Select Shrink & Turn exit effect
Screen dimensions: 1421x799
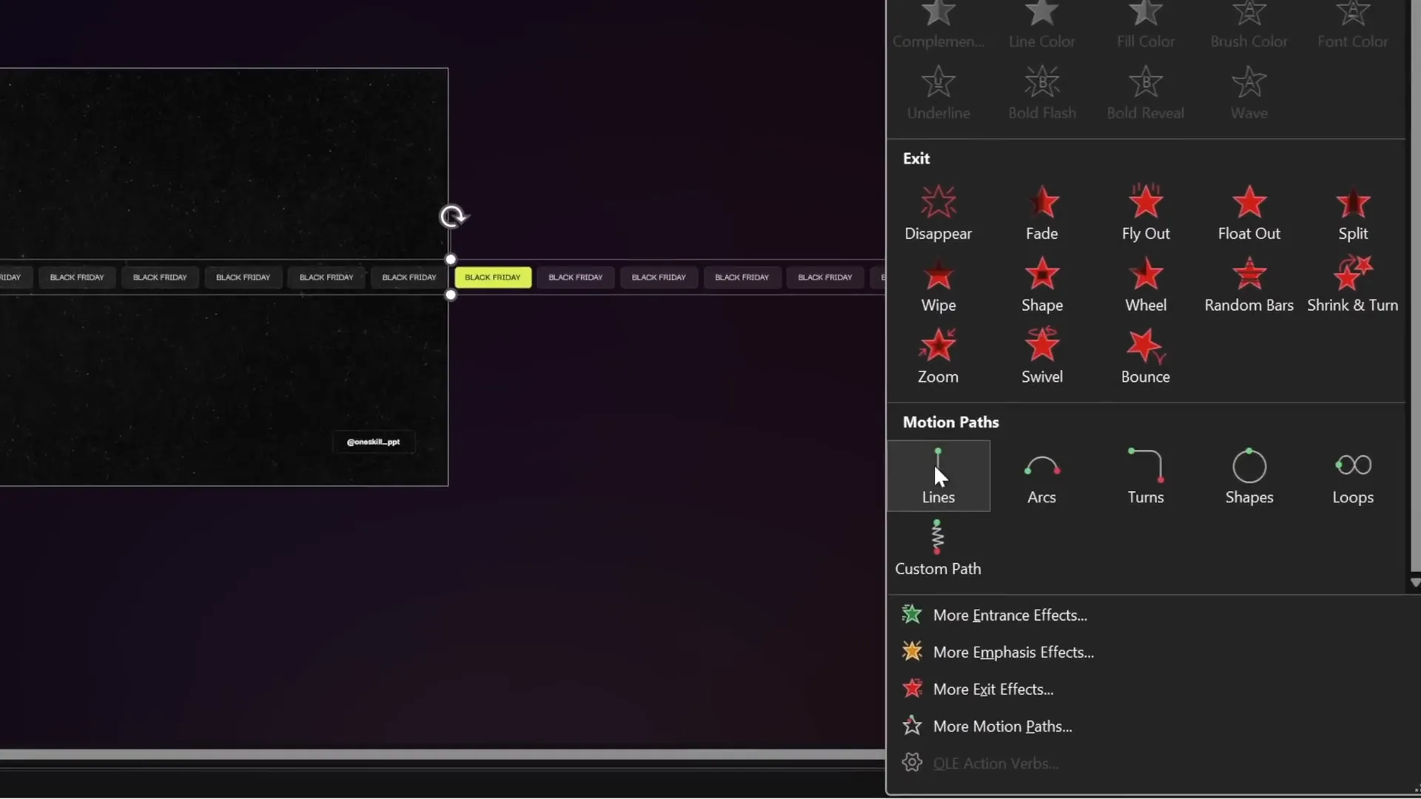point(1352,285)
